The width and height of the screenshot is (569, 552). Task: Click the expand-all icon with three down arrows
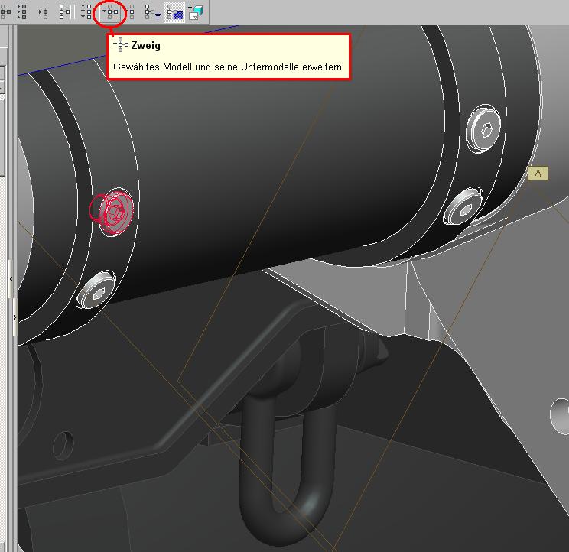(x=86, y=11)
